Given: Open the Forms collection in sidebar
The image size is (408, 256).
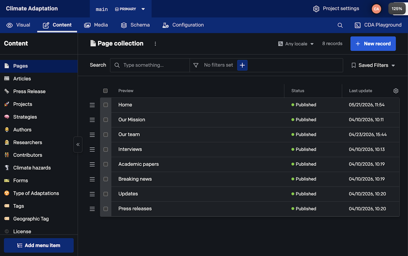Looking at the screenshot, I should (39, 181).
